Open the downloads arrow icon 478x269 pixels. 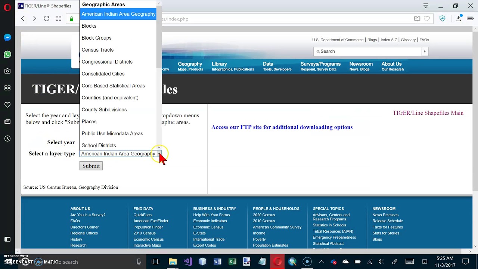[459, 19]
